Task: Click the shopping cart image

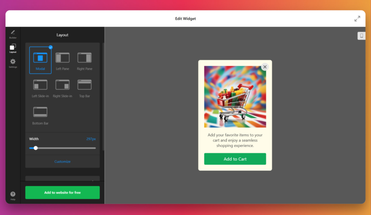Action: [235, 97]
